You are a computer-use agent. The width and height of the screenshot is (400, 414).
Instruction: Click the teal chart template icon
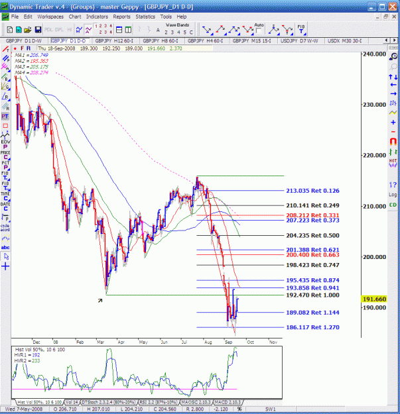coord(19,30)
